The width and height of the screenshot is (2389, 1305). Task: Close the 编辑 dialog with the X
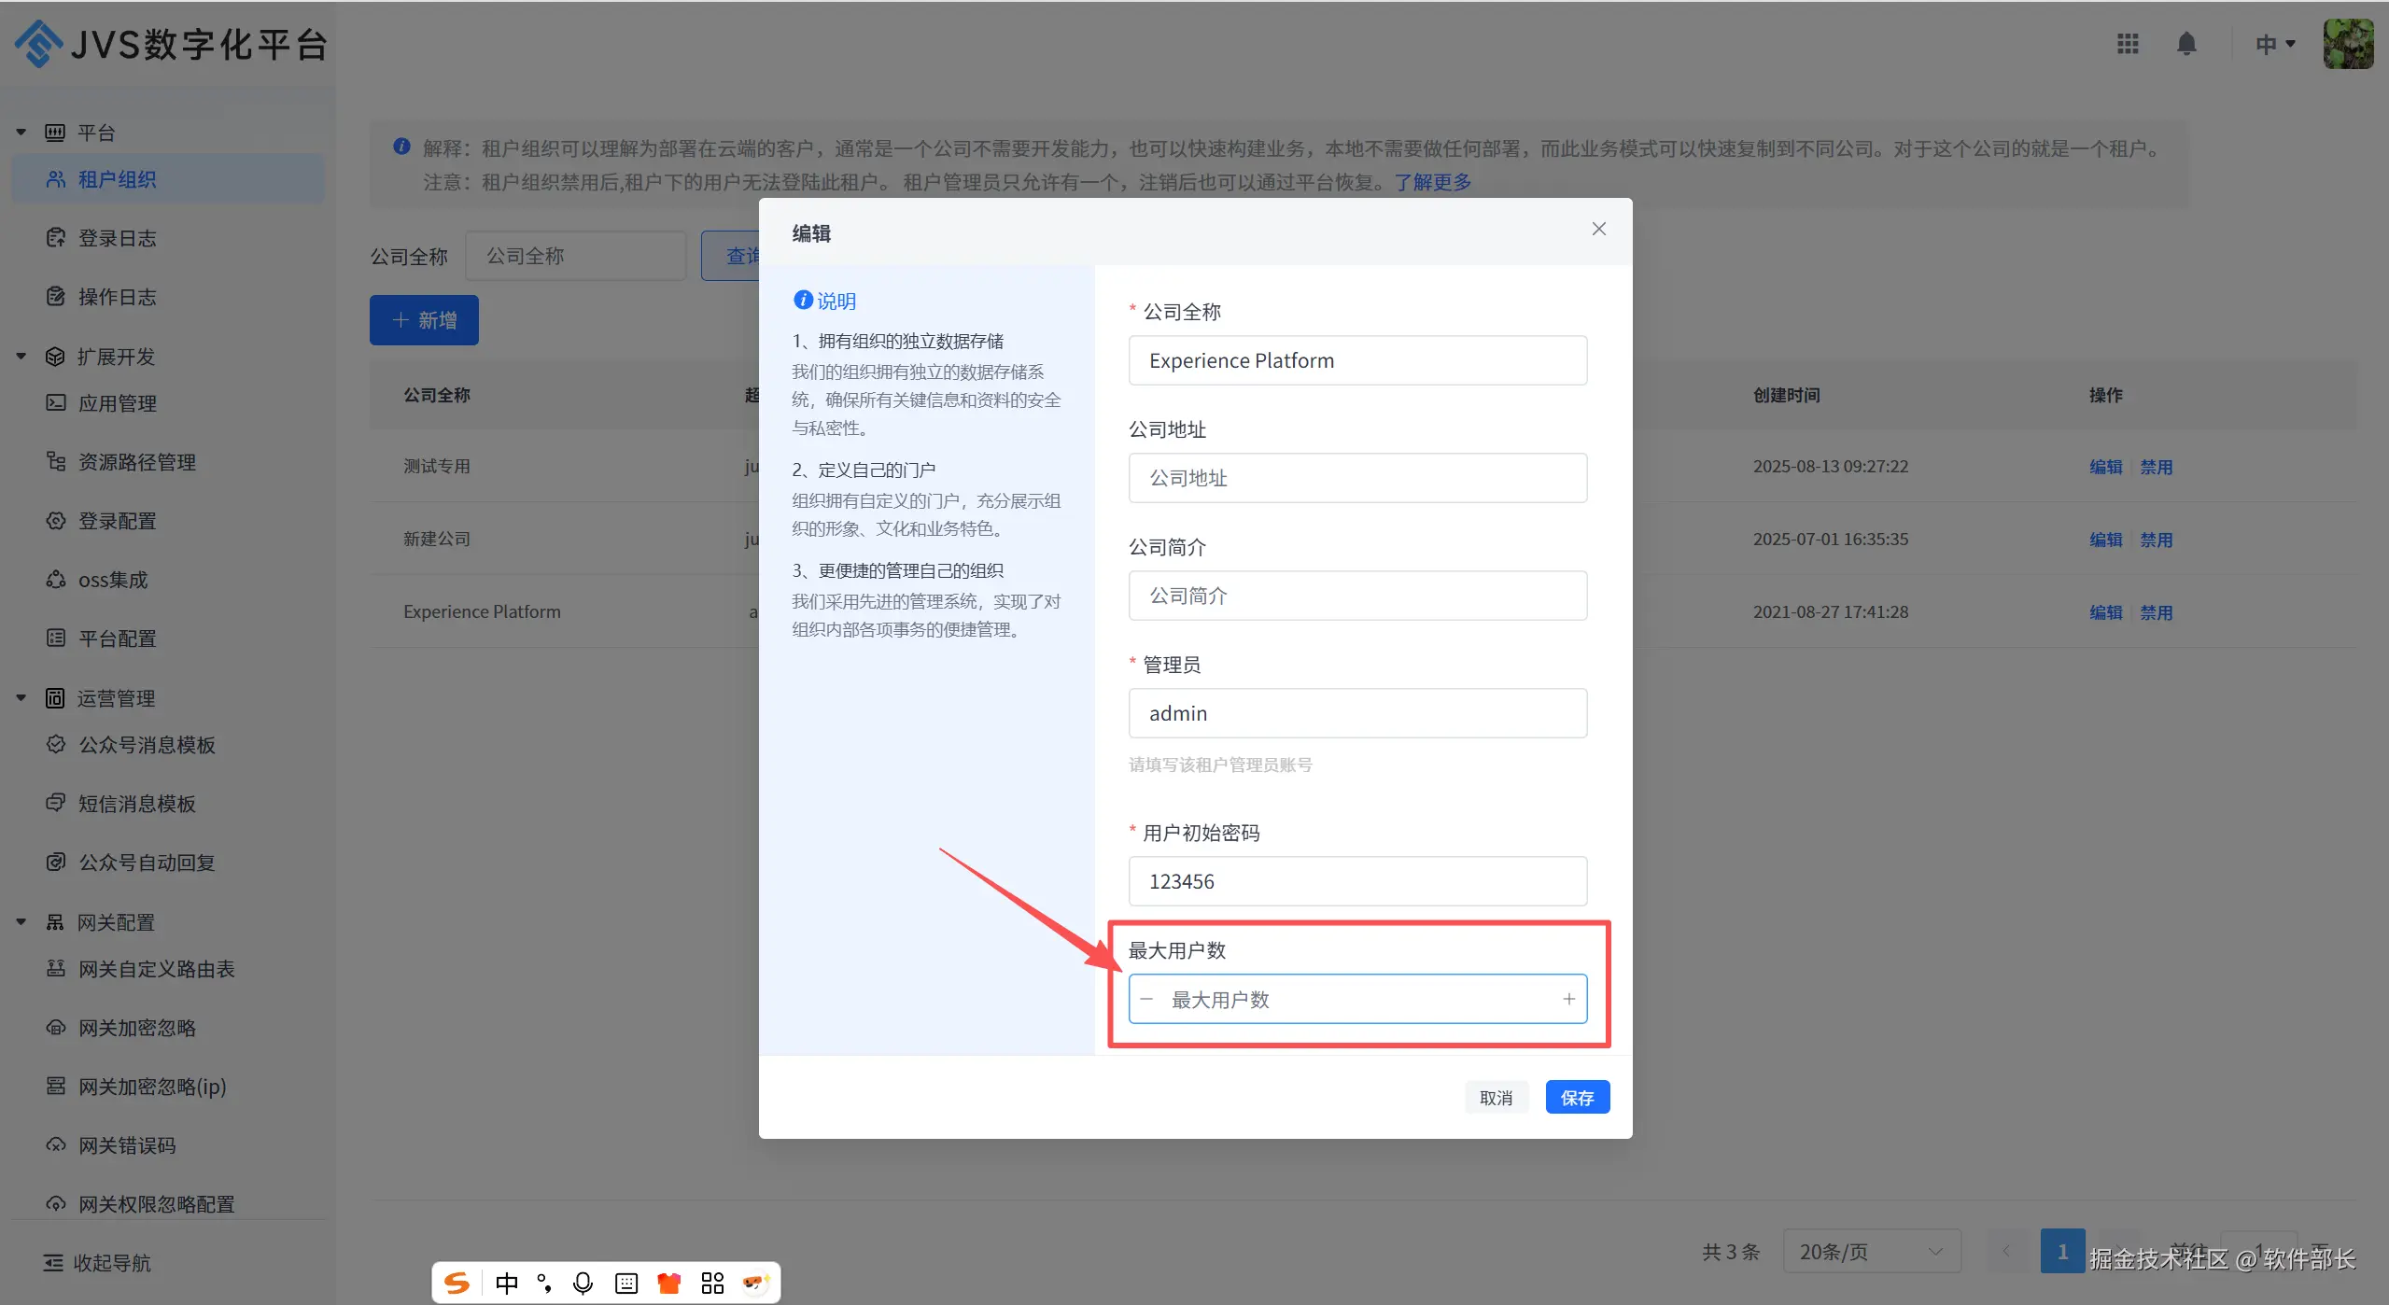click(1598, 230)
